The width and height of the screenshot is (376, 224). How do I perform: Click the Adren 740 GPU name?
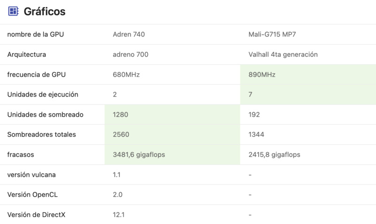pos(129,34)
